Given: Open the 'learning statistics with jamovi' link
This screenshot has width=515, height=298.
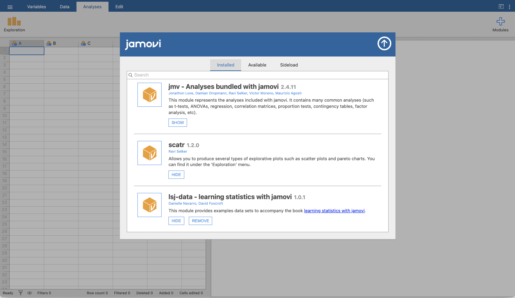Looking at the screenshot, I should 334,211.
